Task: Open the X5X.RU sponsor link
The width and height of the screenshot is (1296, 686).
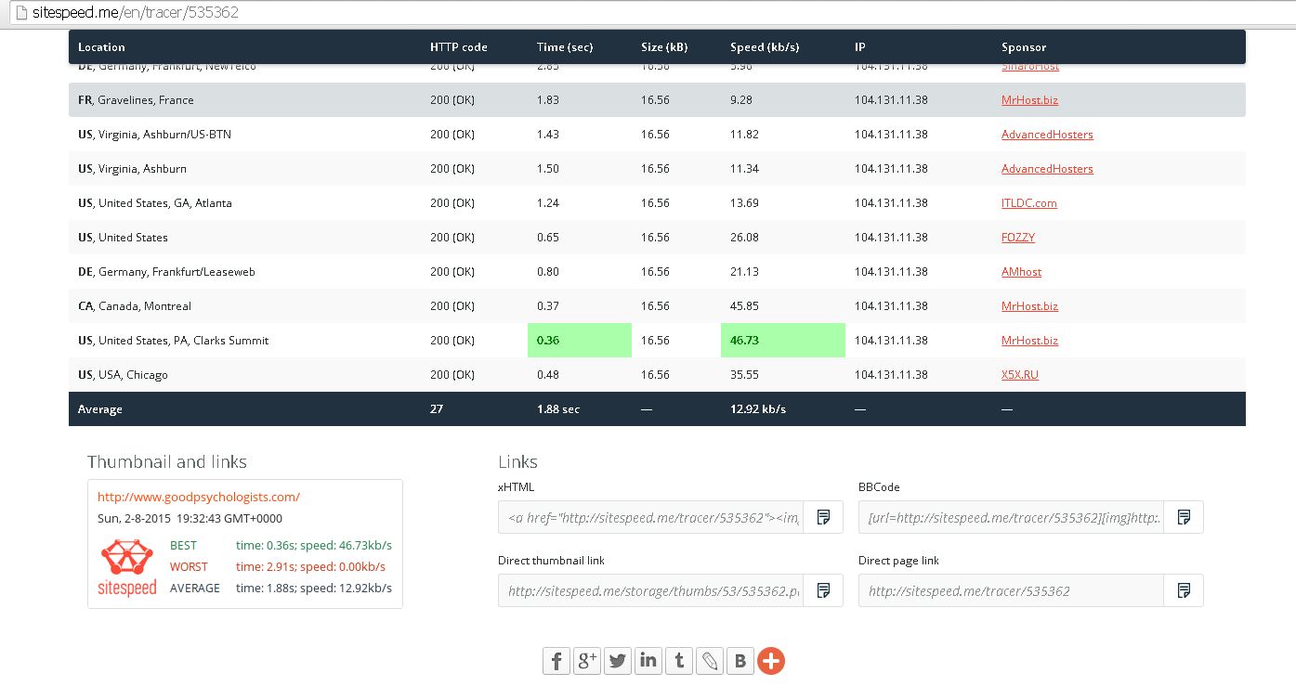Action: 1019,375
